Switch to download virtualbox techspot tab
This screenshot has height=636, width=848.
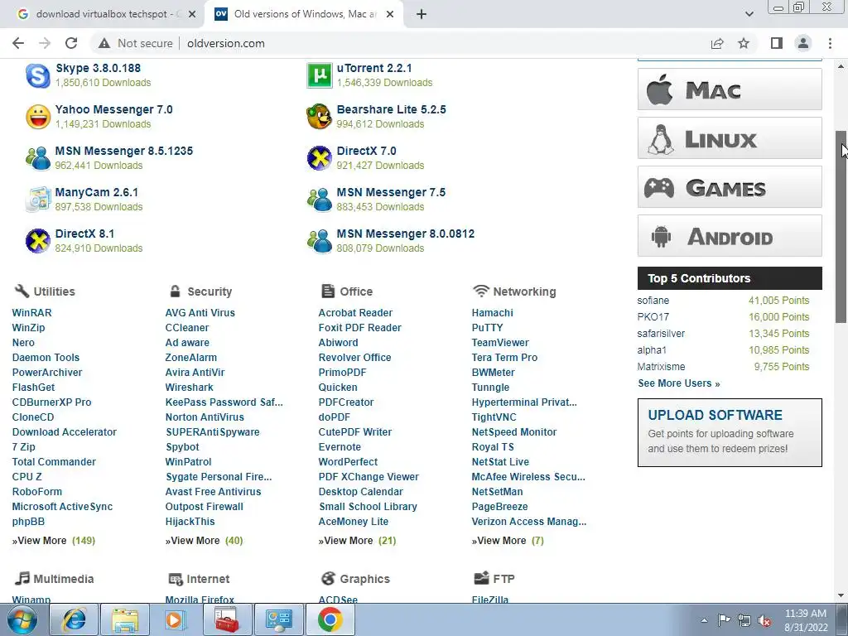tap(102, 14)
